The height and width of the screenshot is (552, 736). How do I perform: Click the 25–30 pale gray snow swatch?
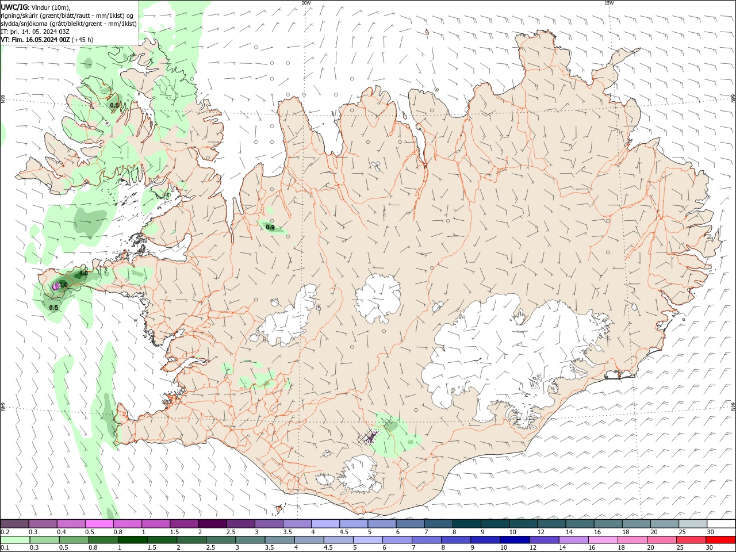coord(693,524)
